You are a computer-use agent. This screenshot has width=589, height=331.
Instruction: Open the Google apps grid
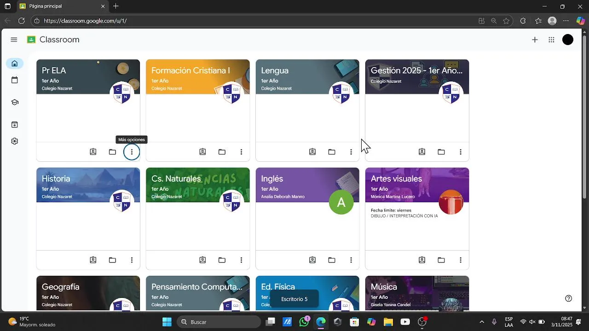(551, 40)
